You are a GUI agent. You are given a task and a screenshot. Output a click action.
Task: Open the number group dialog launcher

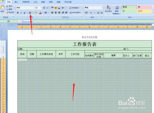pyautogui.click(x=102, y=17)
